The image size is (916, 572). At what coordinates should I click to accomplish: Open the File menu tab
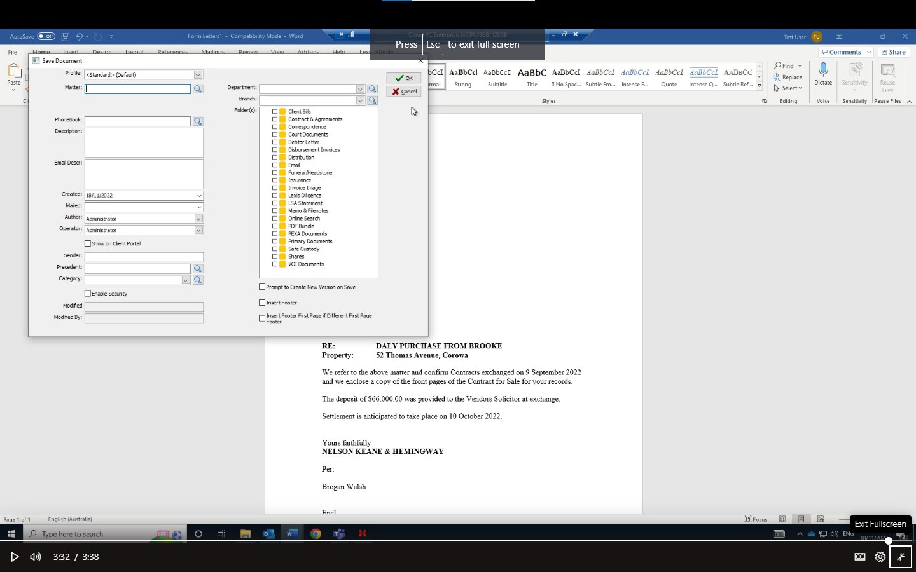pos(13,52)
